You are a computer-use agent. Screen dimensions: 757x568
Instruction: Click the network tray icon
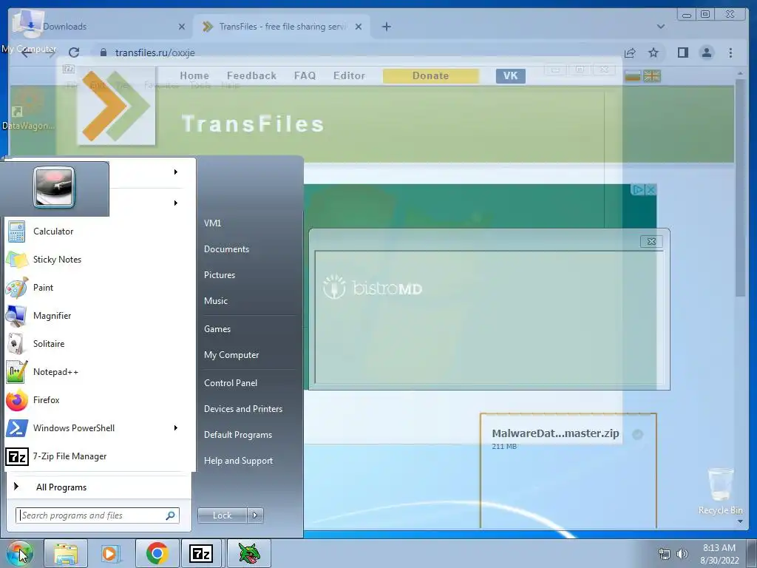point(665,554)
